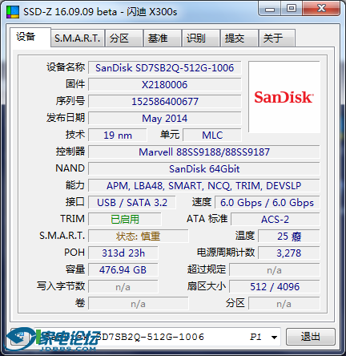Click power cycle count 3,278
The width and height of the screenshot is (346, 356).
(289, 253)
